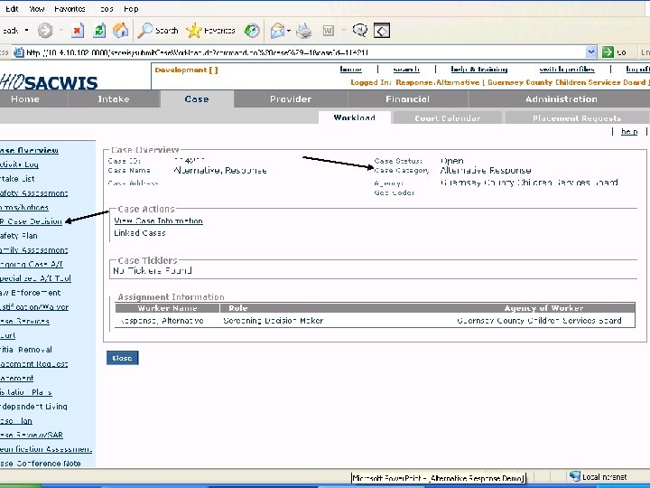This screenshot has height=488, width=650.
Task: Open help & training link
Action: (x=479, y=70)
